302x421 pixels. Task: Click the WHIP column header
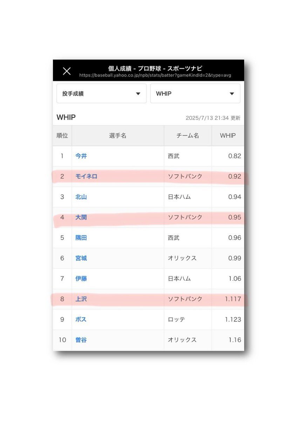point(228,136)
